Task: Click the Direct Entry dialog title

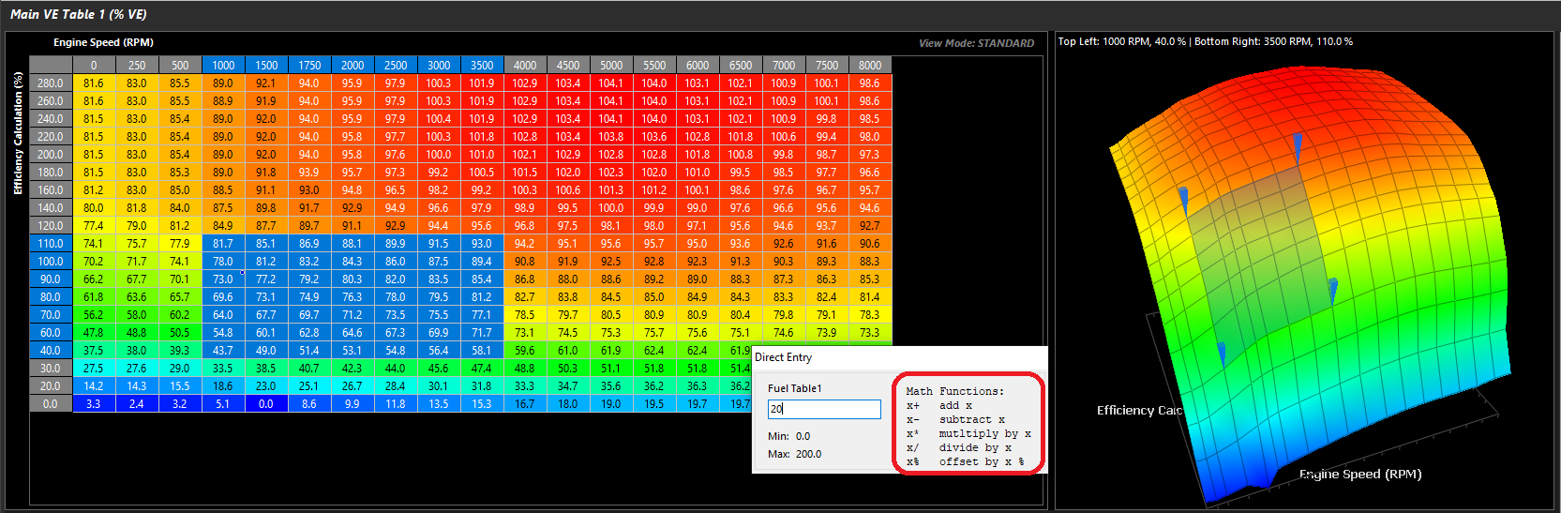Action: tap(784, 357)
